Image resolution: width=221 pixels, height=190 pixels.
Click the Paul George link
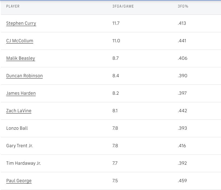(19, 181)
